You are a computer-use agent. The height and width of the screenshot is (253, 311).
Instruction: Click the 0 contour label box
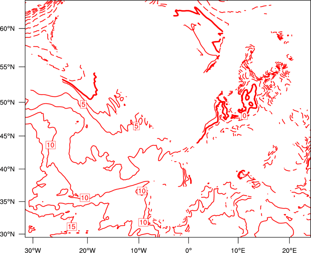click(245, 116)
